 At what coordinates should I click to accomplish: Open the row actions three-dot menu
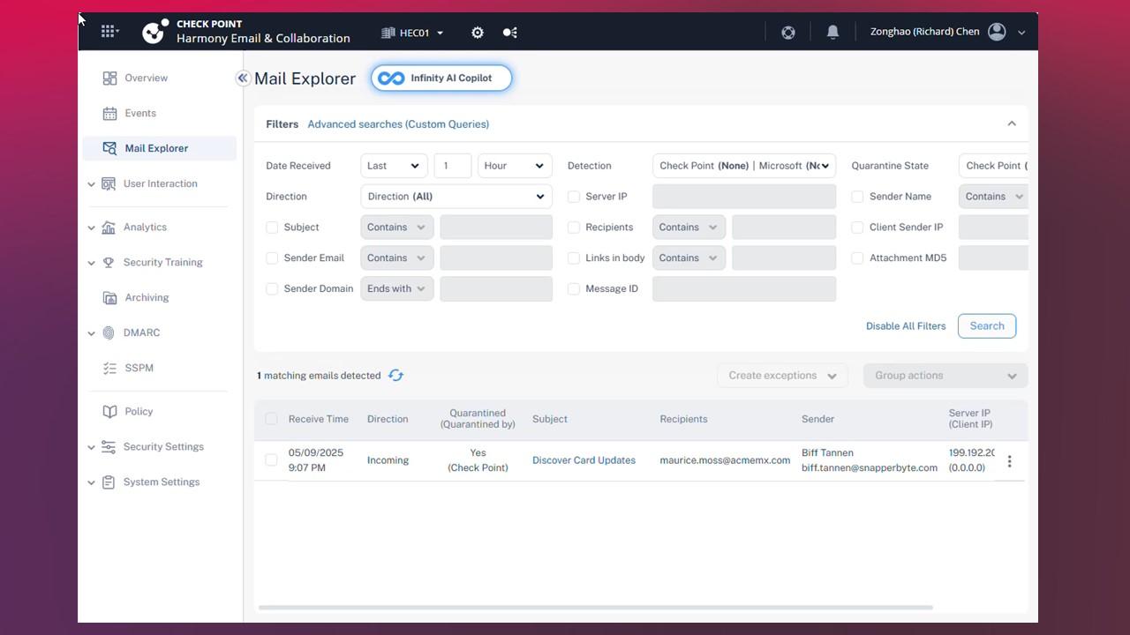click(1010, 460)
